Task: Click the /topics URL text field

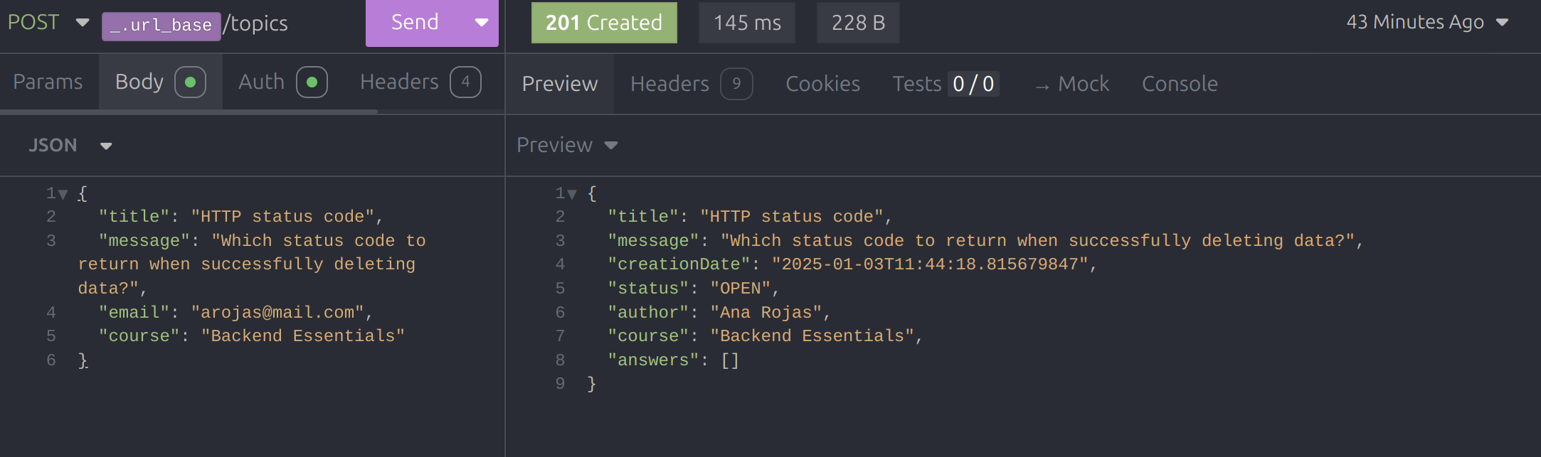Action: tap(256, 23)
